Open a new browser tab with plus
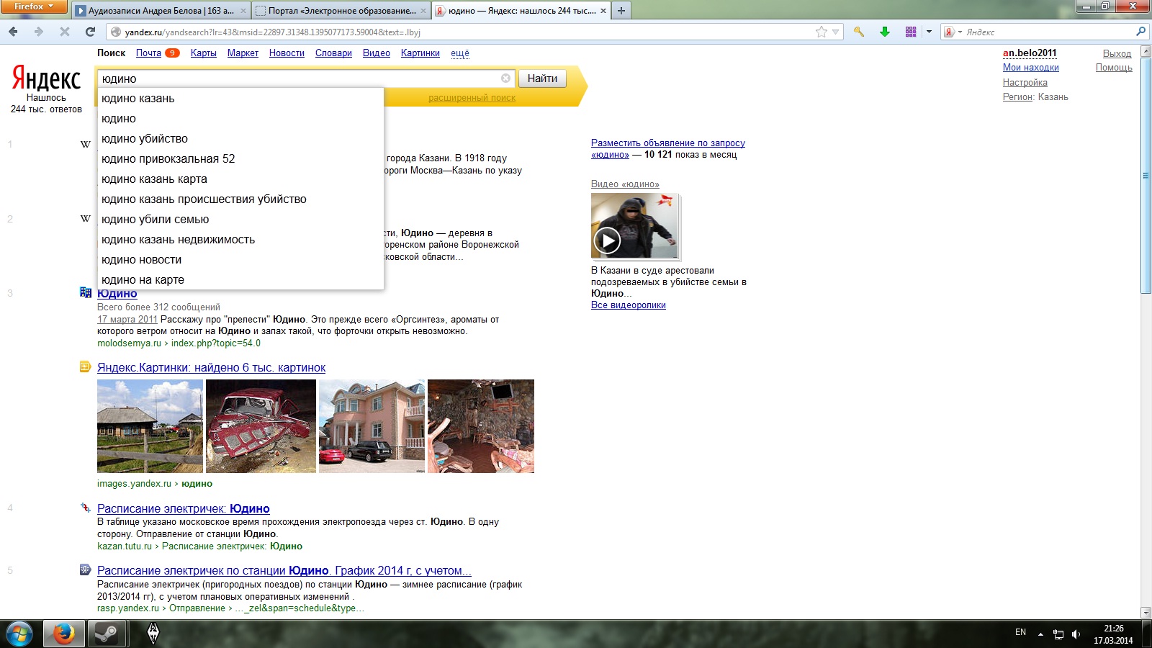 621,11
